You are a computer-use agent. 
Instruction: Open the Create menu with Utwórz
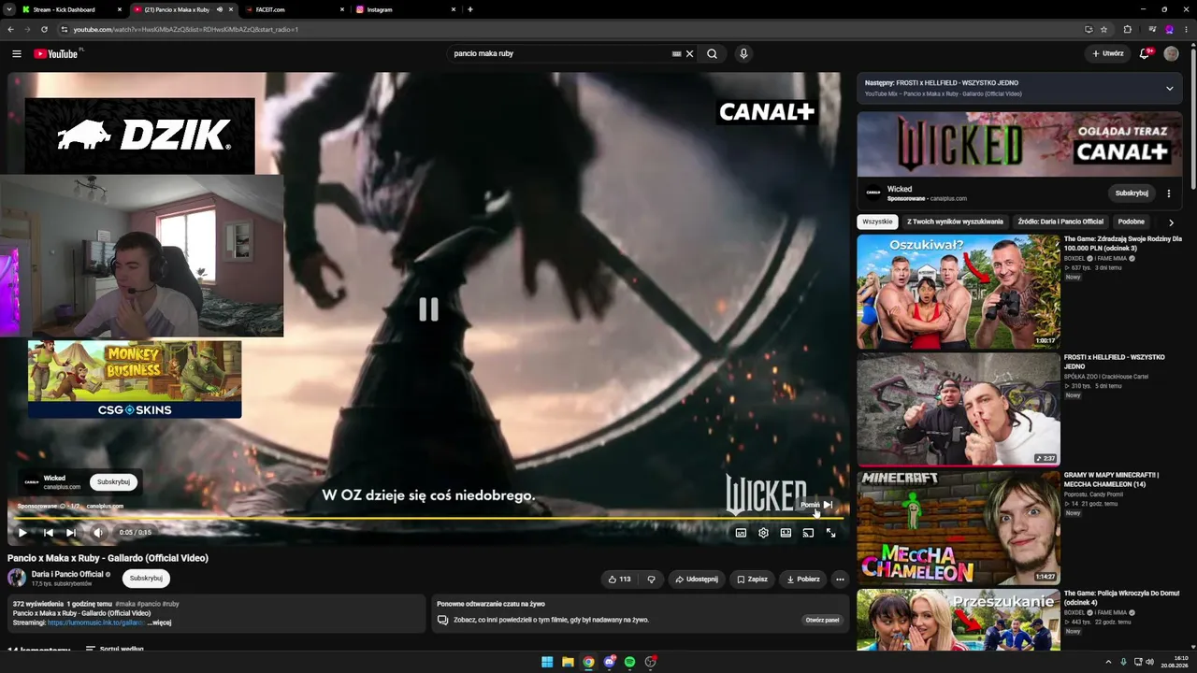(1108, 53)
